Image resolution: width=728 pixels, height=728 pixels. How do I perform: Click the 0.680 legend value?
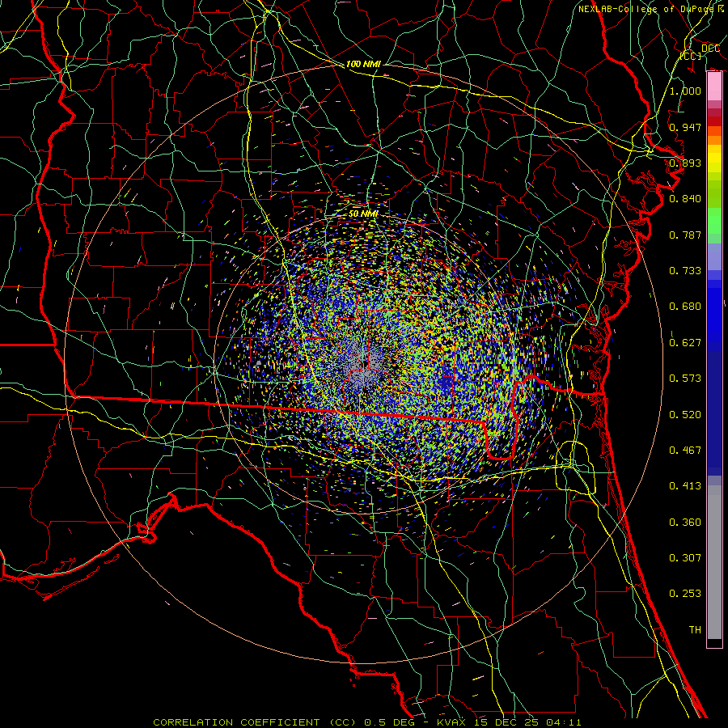click(685, 307)
